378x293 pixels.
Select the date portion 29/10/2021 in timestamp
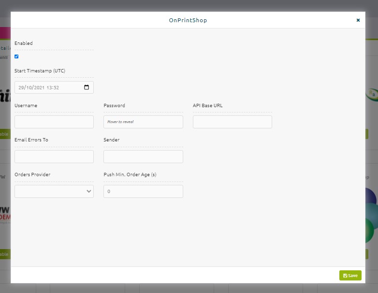pos(31,88)
